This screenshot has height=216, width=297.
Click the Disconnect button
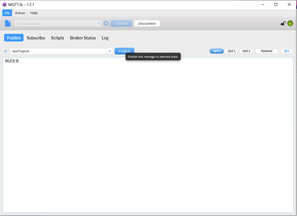tap(147, 24)
